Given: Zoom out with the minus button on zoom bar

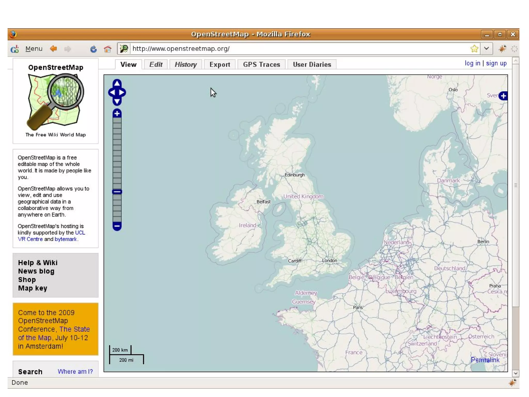Looking at the screenshot, I should (117, 226).
